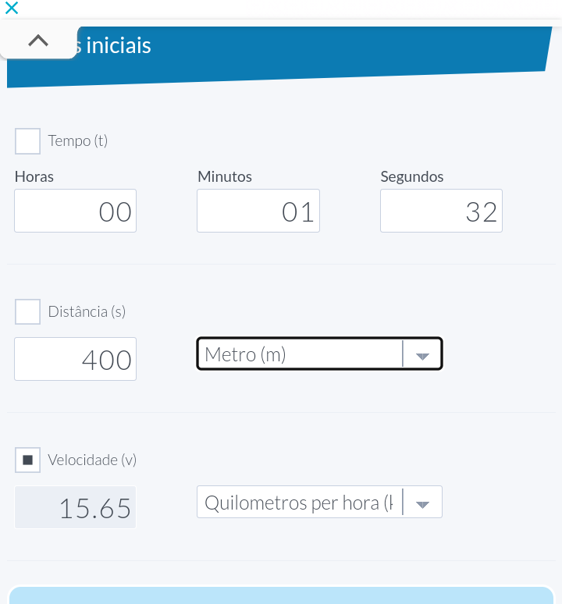
Task: Click the Distância (s) label text
Action: point(87,311)
